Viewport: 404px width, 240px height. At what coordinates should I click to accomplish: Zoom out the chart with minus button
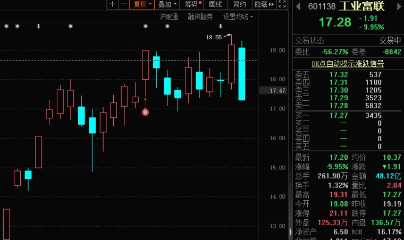click(x=124, y=4)
